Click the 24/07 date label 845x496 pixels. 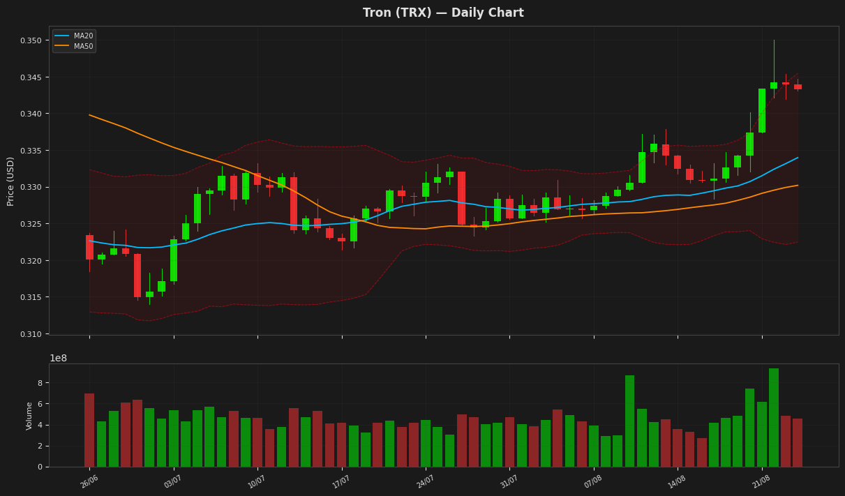click(x=426, y=481)
